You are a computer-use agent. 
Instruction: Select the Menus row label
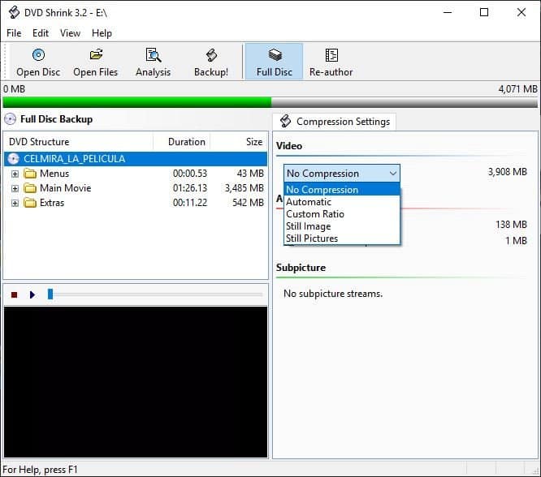click(54, 174)
